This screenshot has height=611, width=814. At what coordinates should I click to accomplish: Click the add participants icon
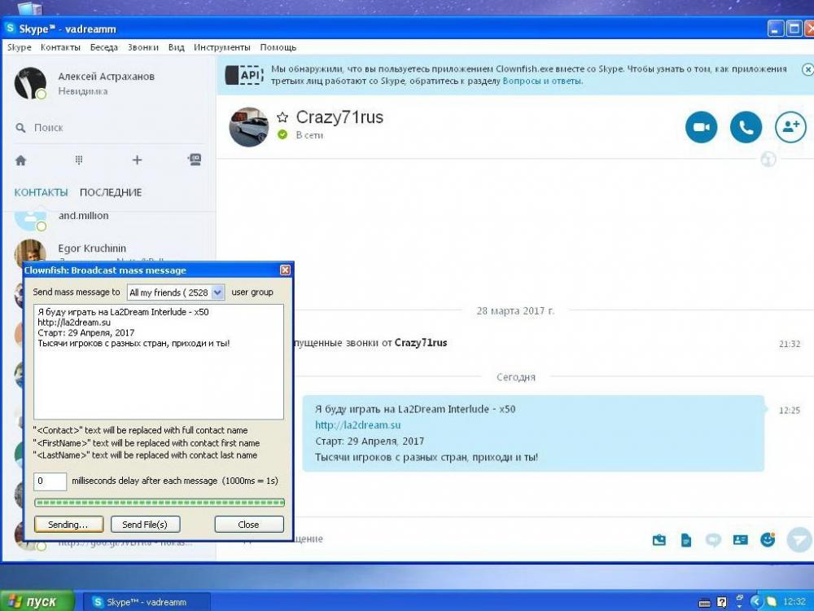point(790,127)
